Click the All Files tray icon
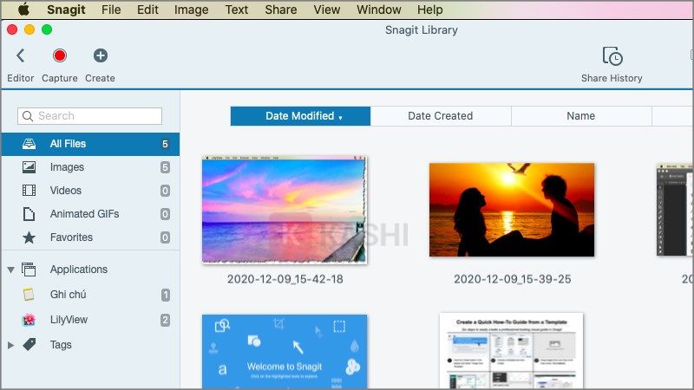694x390 pixels. pos(29,144)
